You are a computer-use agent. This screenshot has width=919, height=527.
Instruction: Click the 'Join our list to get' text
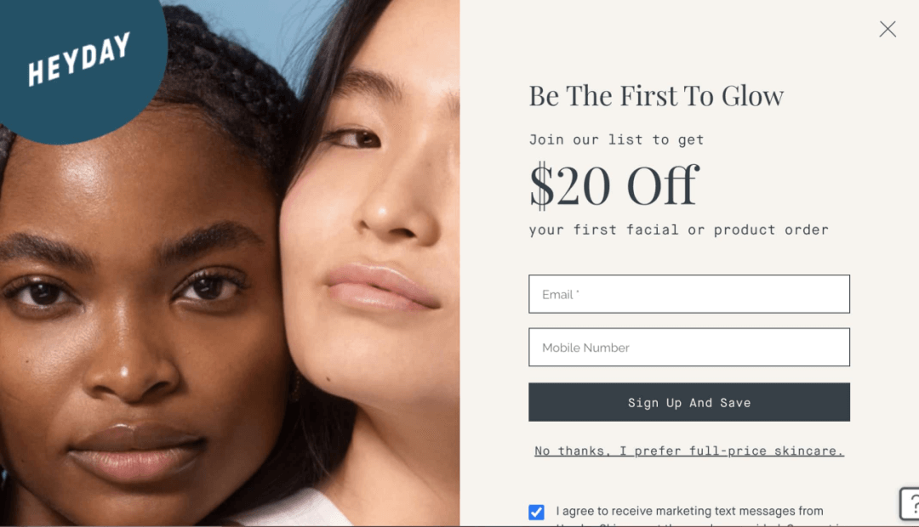pos(616,140)
